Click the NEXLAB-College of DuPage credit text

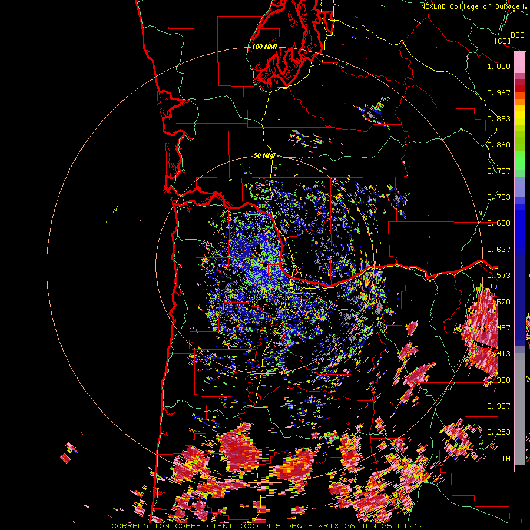tap(470, 6)
